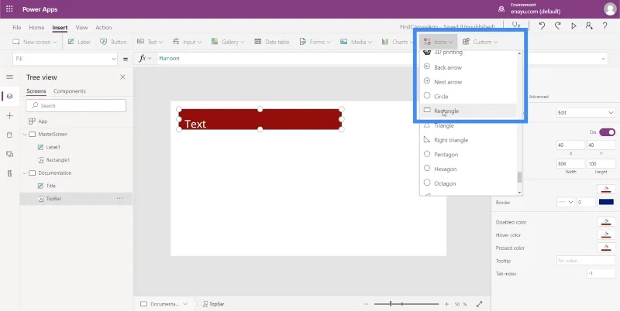
Task: Close the Tree view panel
Action: click(122, 77)
